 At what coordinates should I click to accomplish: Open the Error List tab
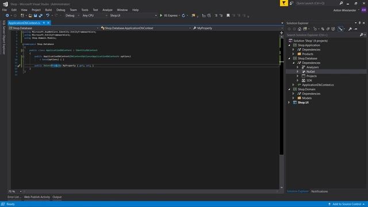(x=14, y=197)
